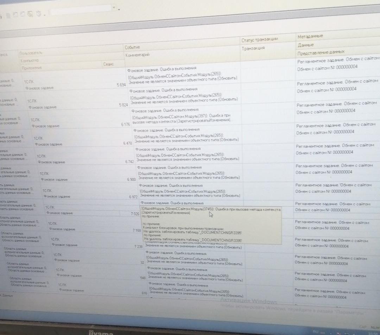Select the session number "5 824" cell
Image resolution: width=380 pixels, height=335 pixels.
(x=123, y=105)
